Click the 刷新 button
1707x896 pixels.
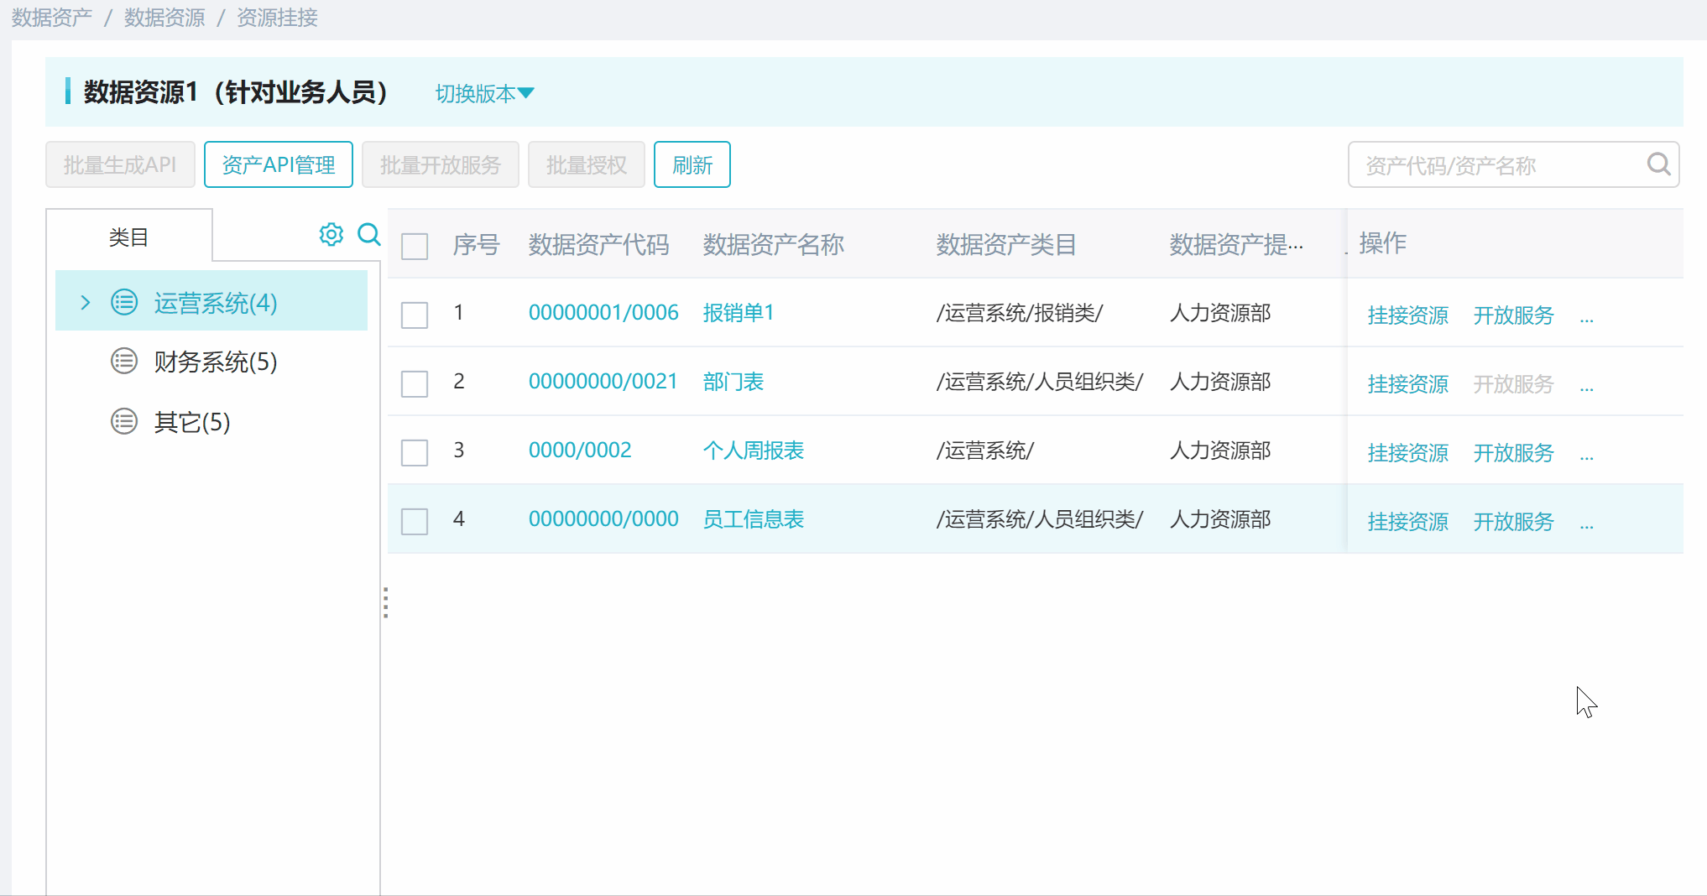pos(692,164)
